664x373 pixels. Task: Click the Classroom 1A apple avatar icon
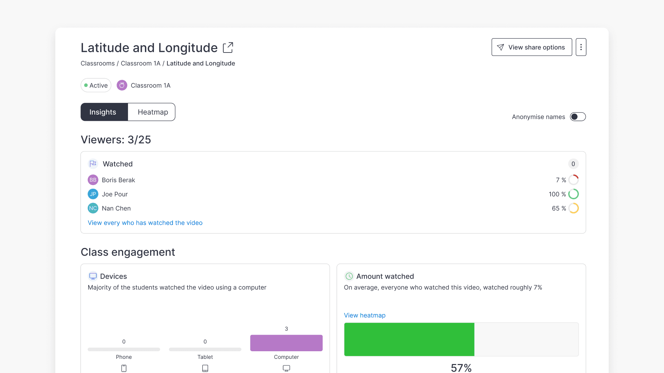122,85
